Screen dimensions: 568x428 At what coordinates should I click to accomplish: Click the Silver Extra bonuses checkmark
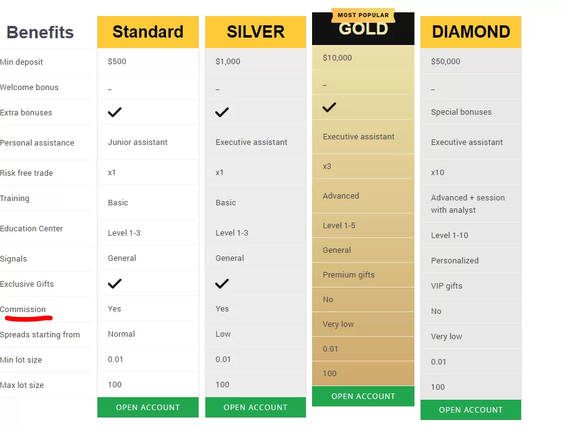[x=222, y=112]
